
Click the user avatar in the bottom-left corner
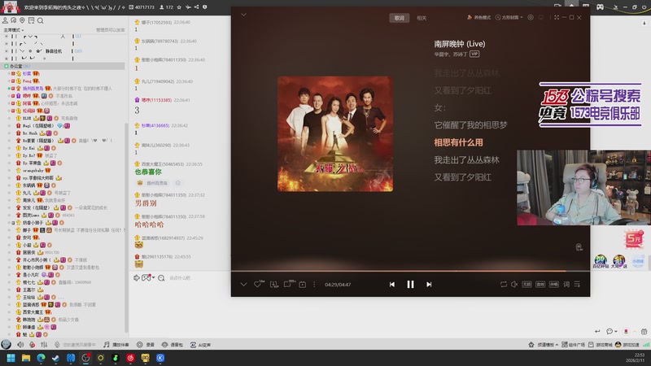pyautogui.click(x=6, y=344)
